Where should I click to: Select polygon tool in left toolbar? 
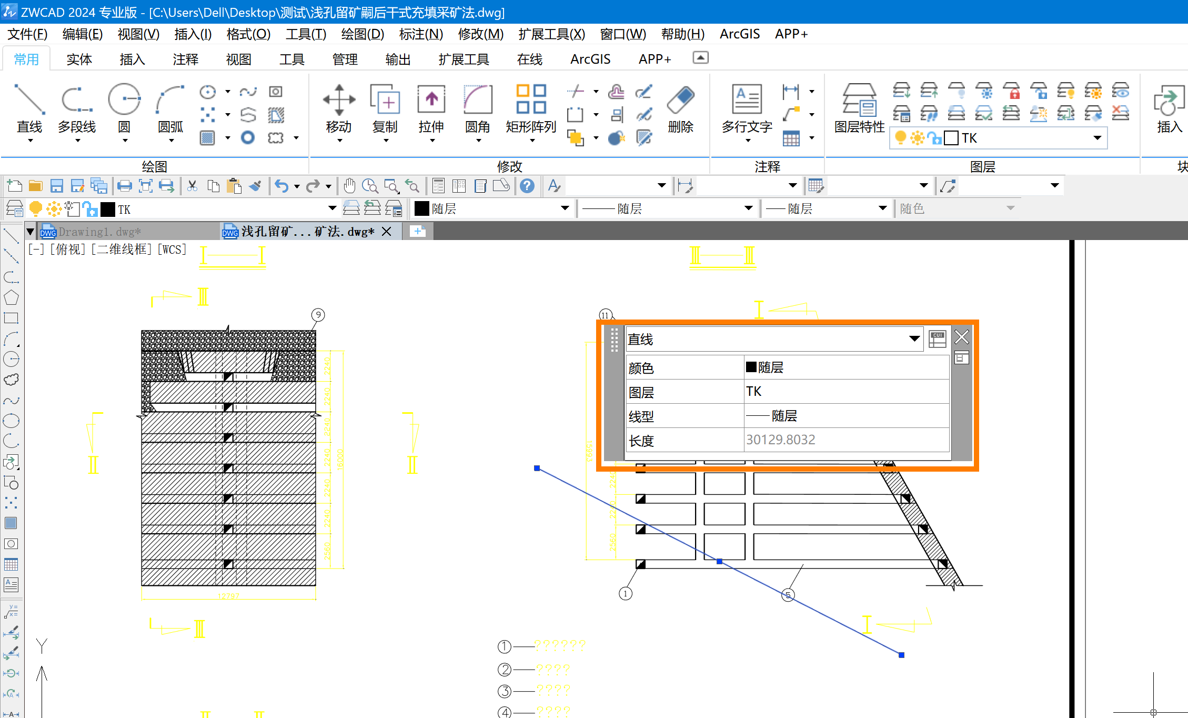click(11, 298)
